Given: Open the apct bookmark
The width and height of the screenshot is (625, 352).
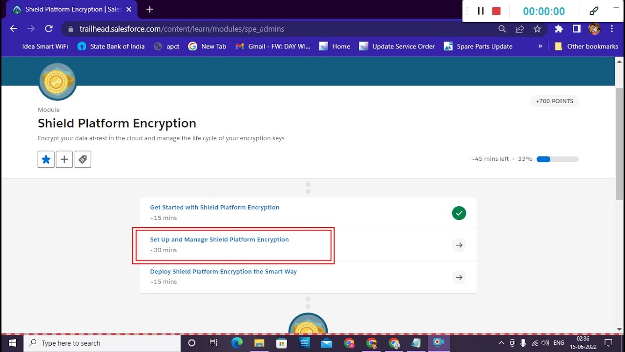Looking at the screenshot, I should pyautogui.click(x=167, y=46).
